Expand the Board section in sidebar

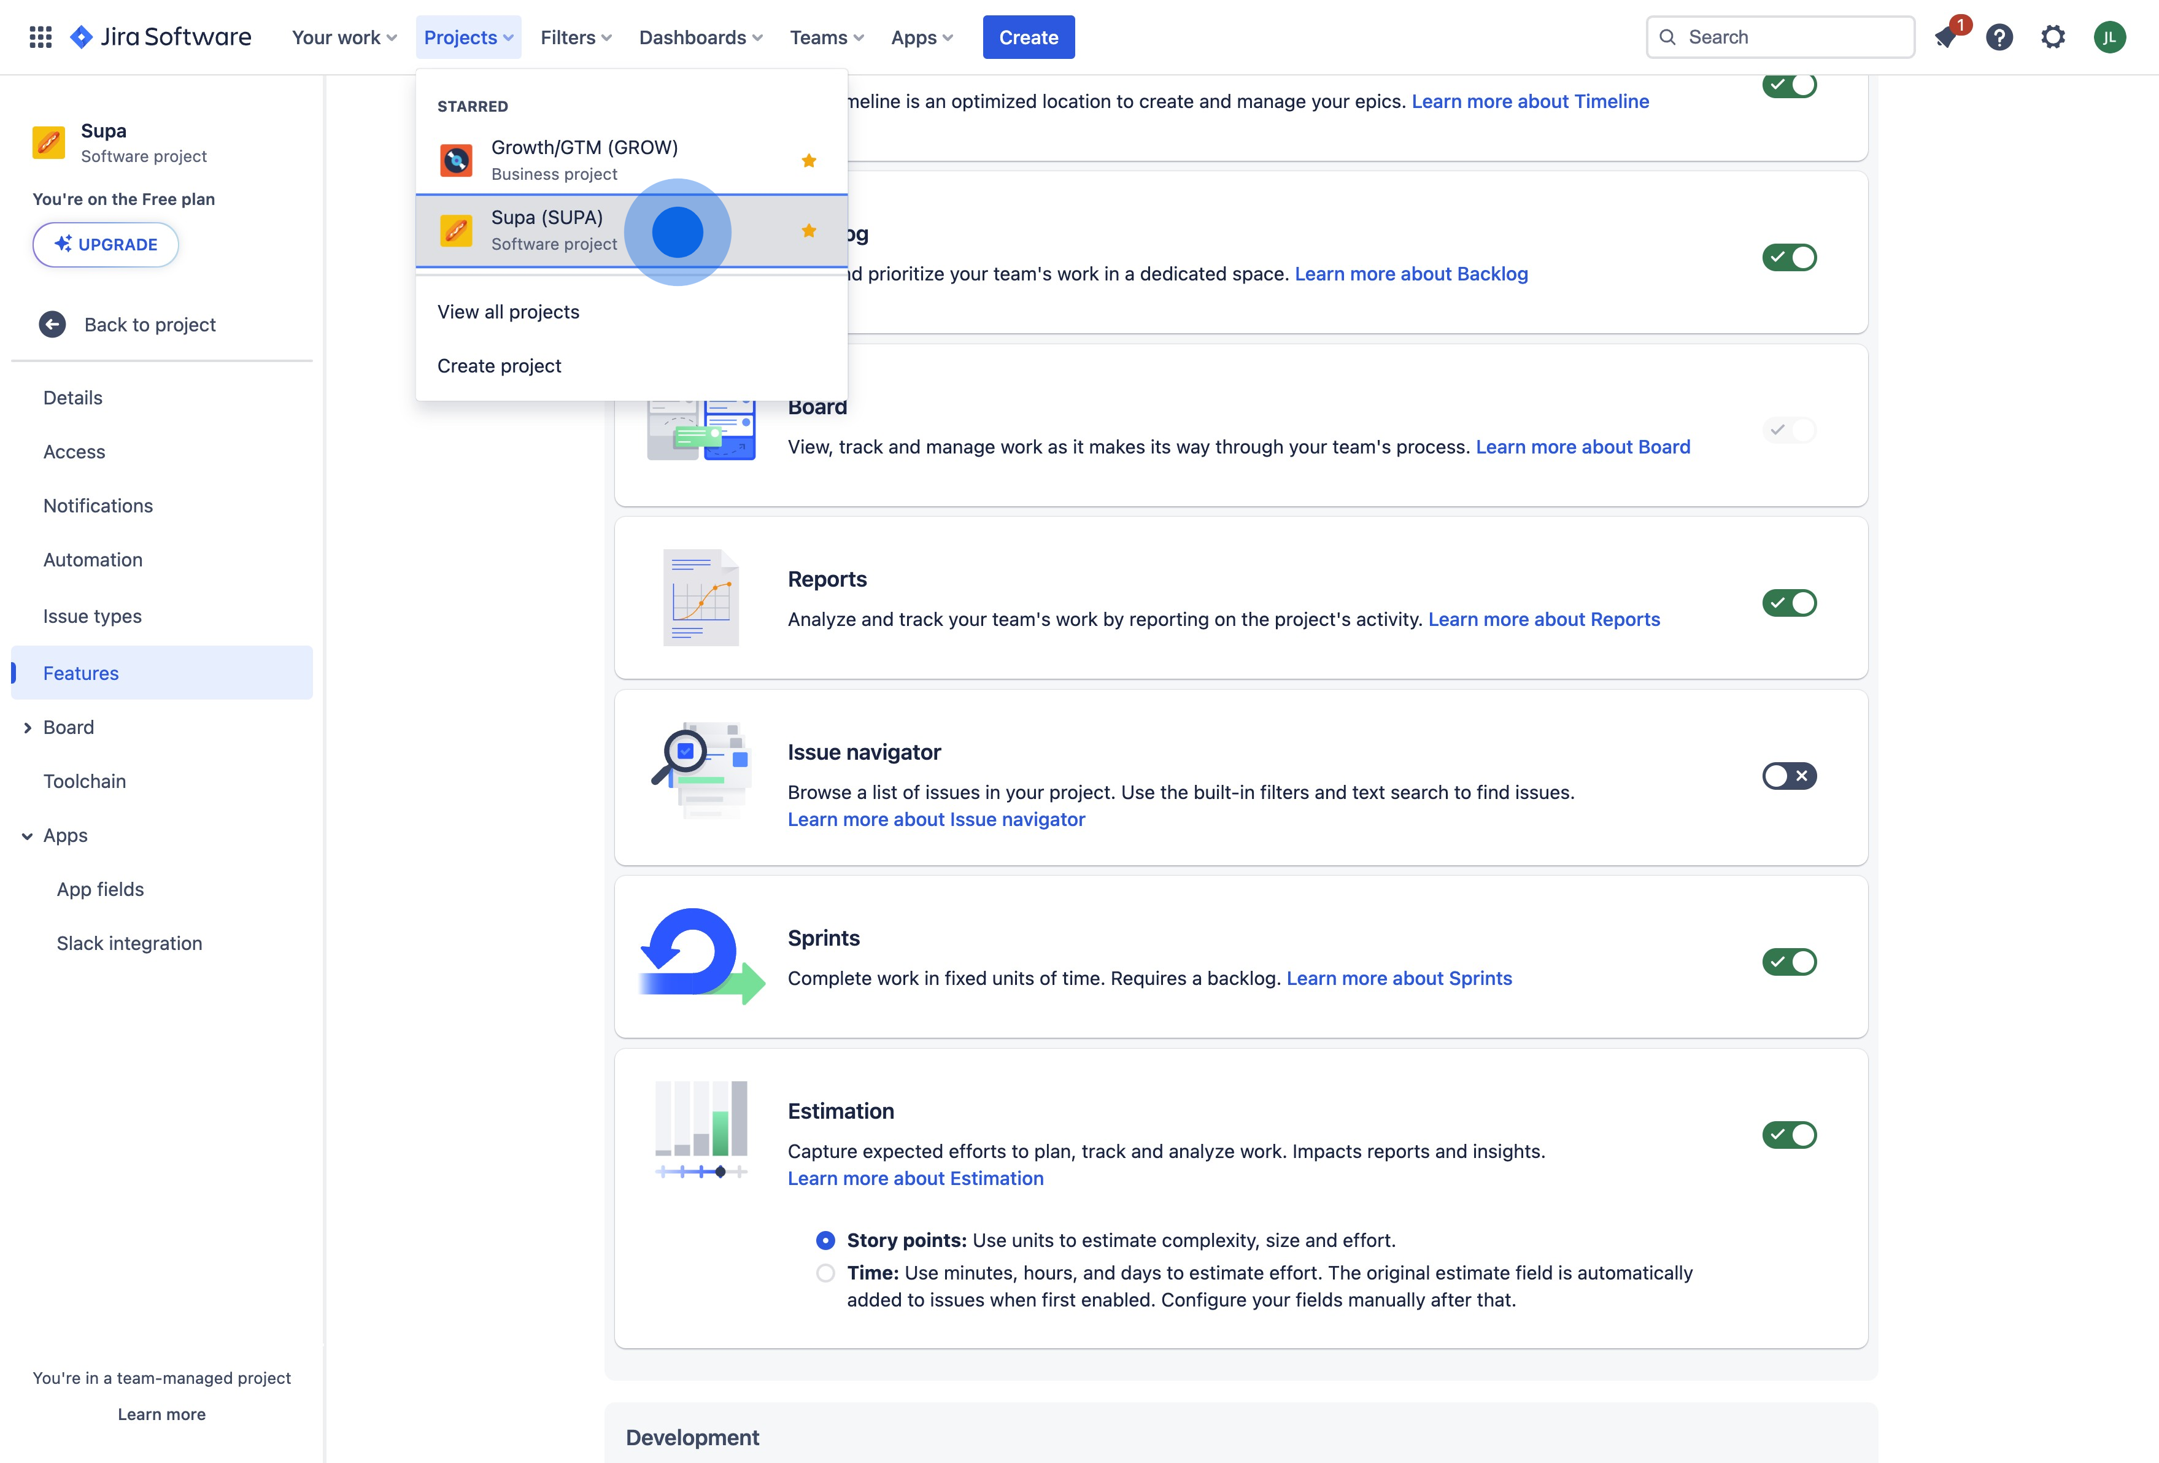click(x=27, y=727)
